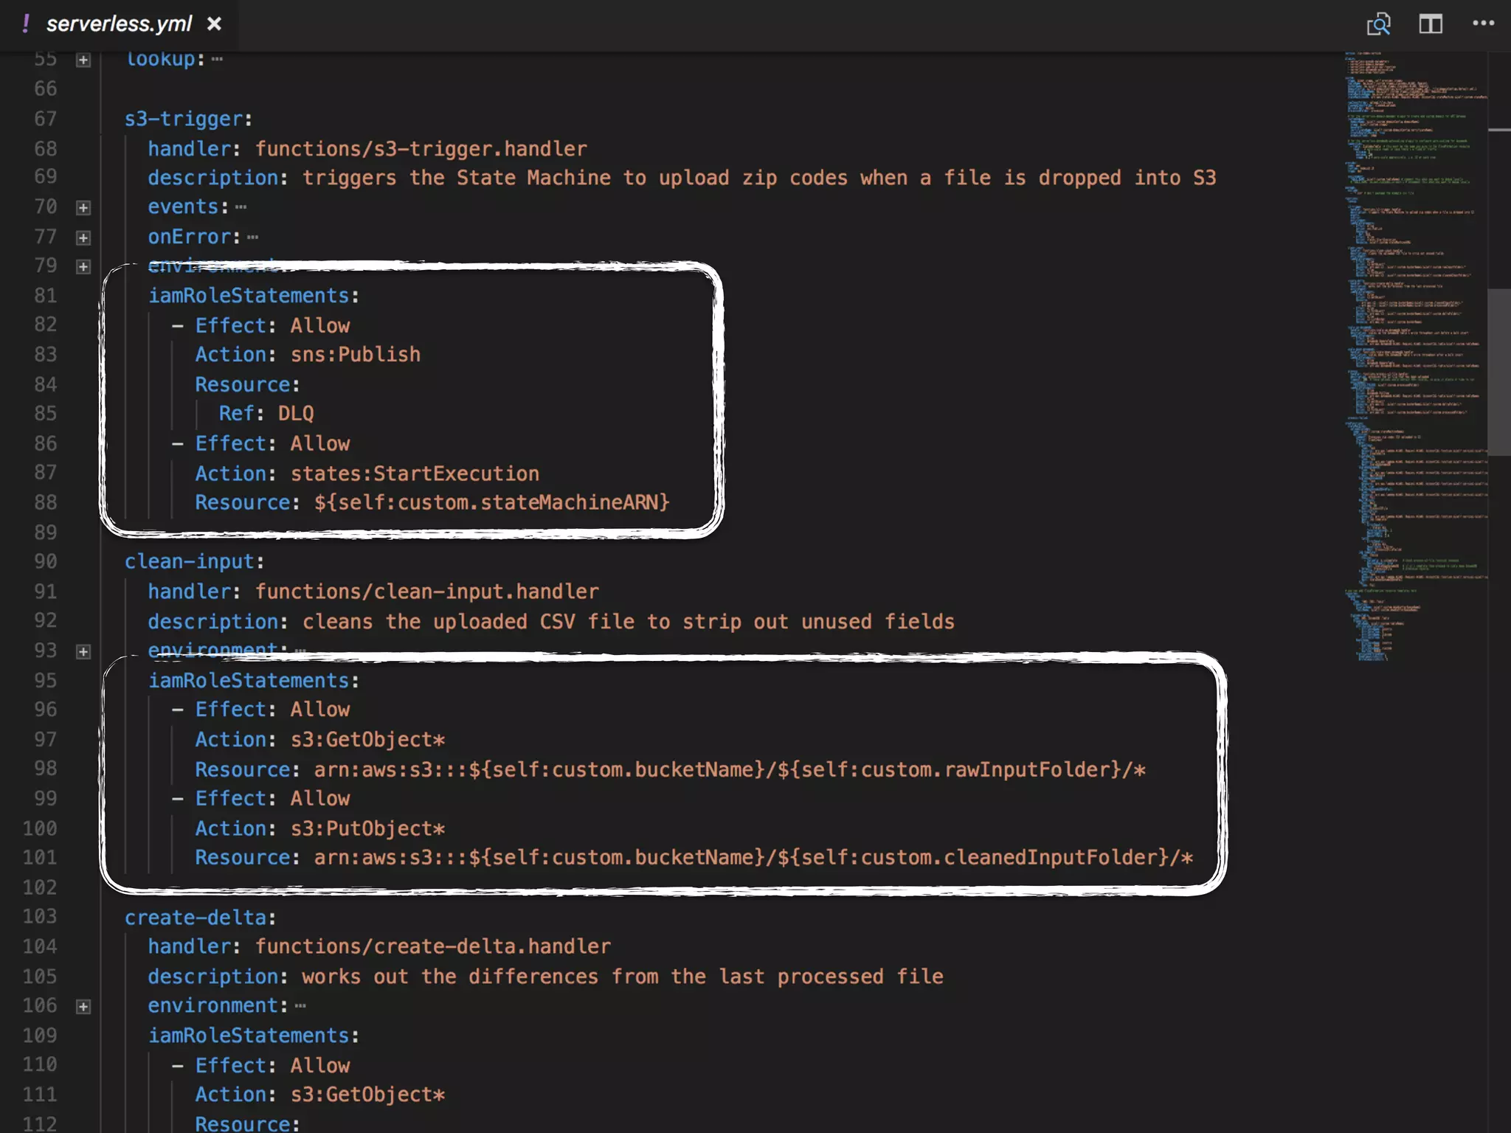Screen dimensions: 1511x1133
Task: Click the states:StartExecution action text
Action: coord(414,474)
